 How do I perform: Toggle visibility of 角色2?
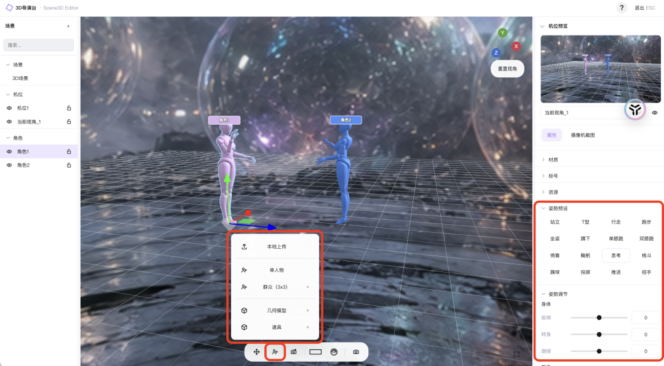(x=9, y=165)
